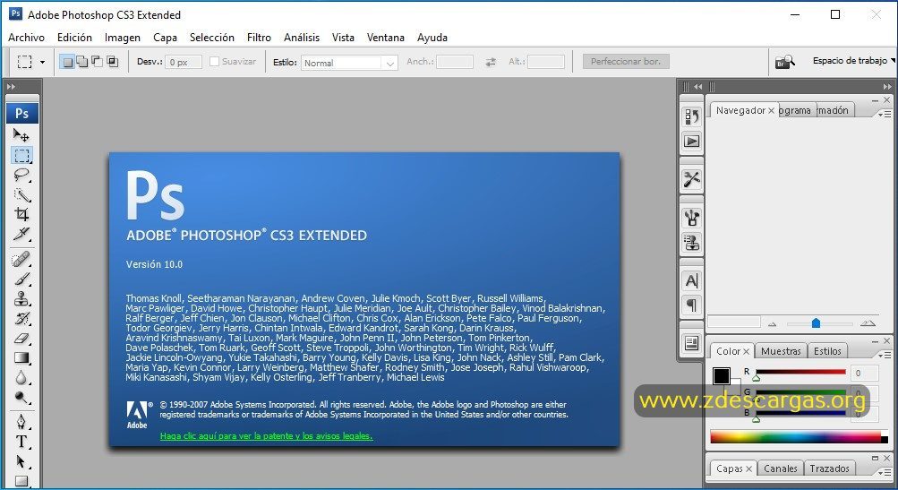Open the Clone Source panel icon
Image resolution: width=898 pixels, height=490 pixels.
[692, 243]
